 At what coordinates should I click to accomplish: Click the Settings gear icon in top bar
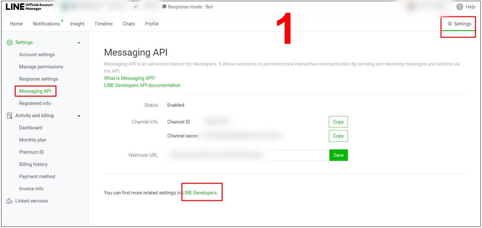point(450,24)
